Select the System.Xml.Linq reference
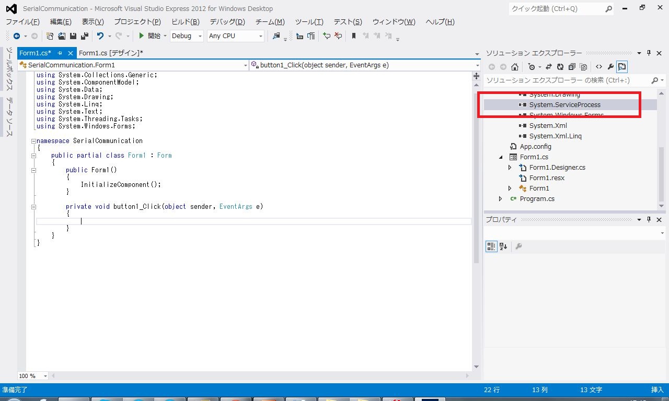The image size is (669, 401). tap(555, 136)
